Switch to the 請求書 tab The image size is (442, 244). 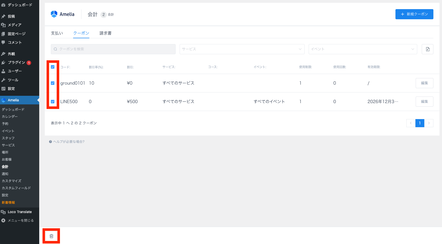pyautogui.click(x=106, y=33)
